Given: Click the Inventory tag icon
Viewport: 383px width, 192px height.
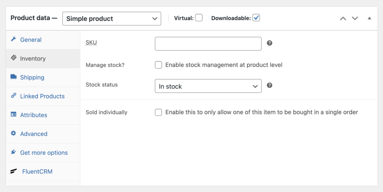Looking at the screenshot, I should tap(13, 58).
